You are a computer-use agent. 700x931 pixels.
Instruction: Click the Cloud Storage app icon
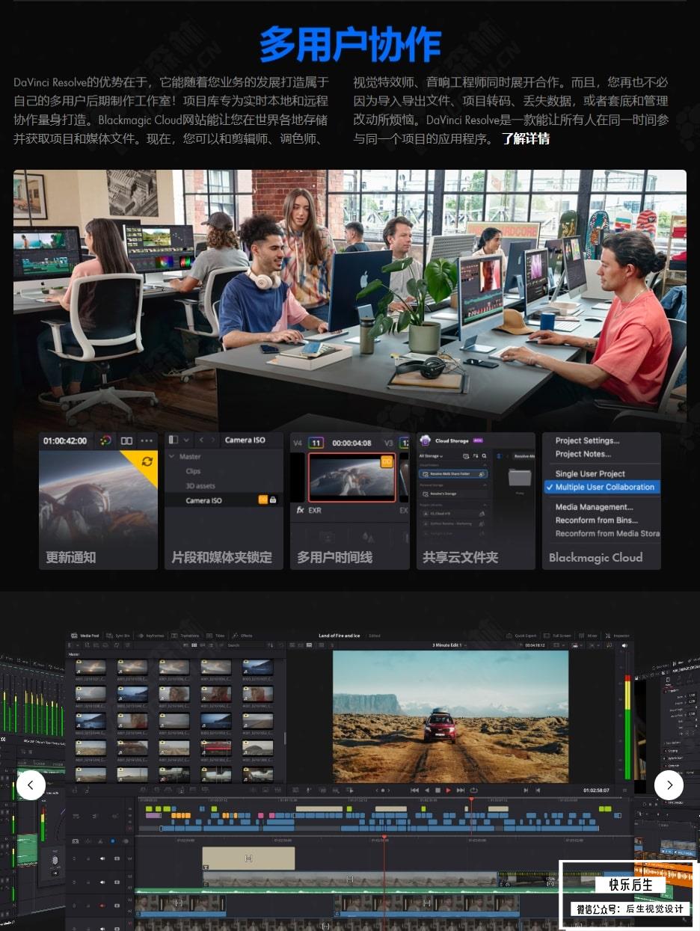(x=426, y=440)
